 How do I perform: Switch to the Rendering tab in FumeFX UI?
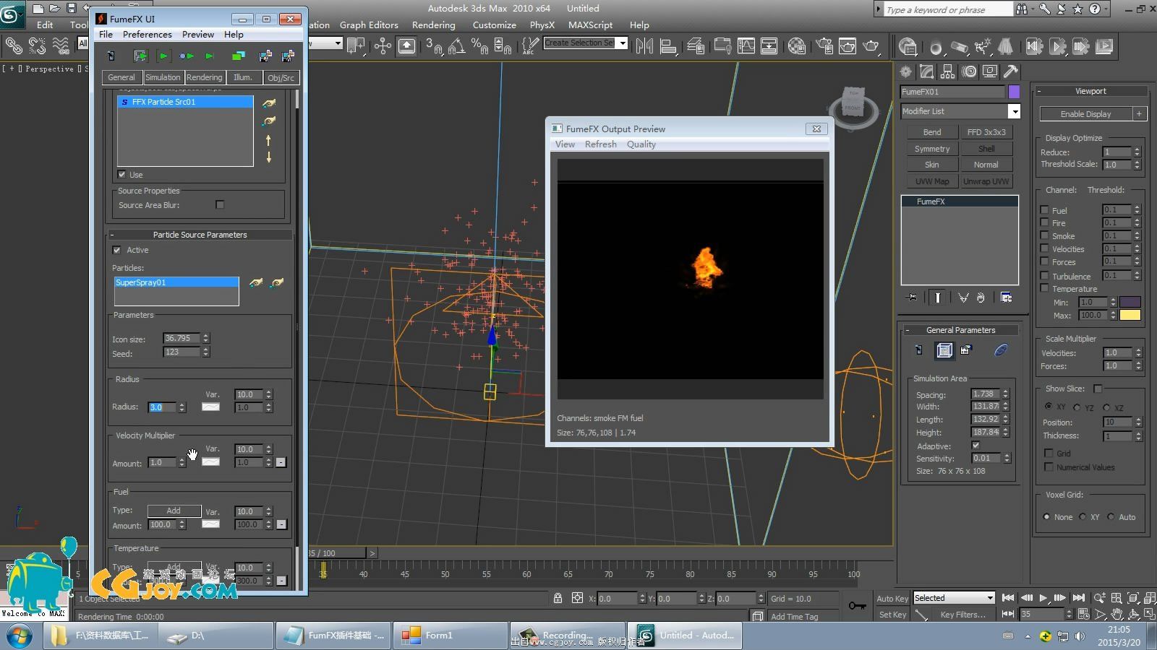tap(204, 77)
